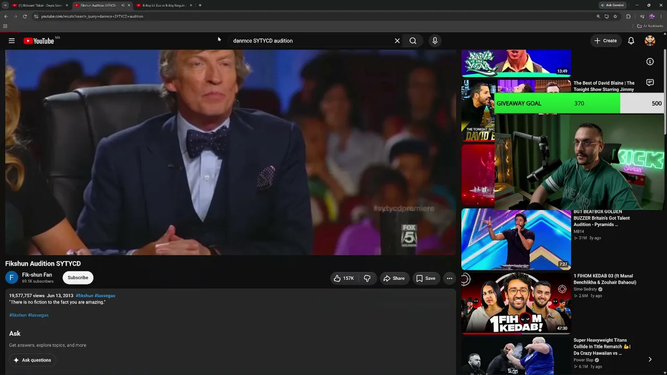Go back in browser history
Image resolution: width=667 pixels, height=375 pixels.
point(6,16)
